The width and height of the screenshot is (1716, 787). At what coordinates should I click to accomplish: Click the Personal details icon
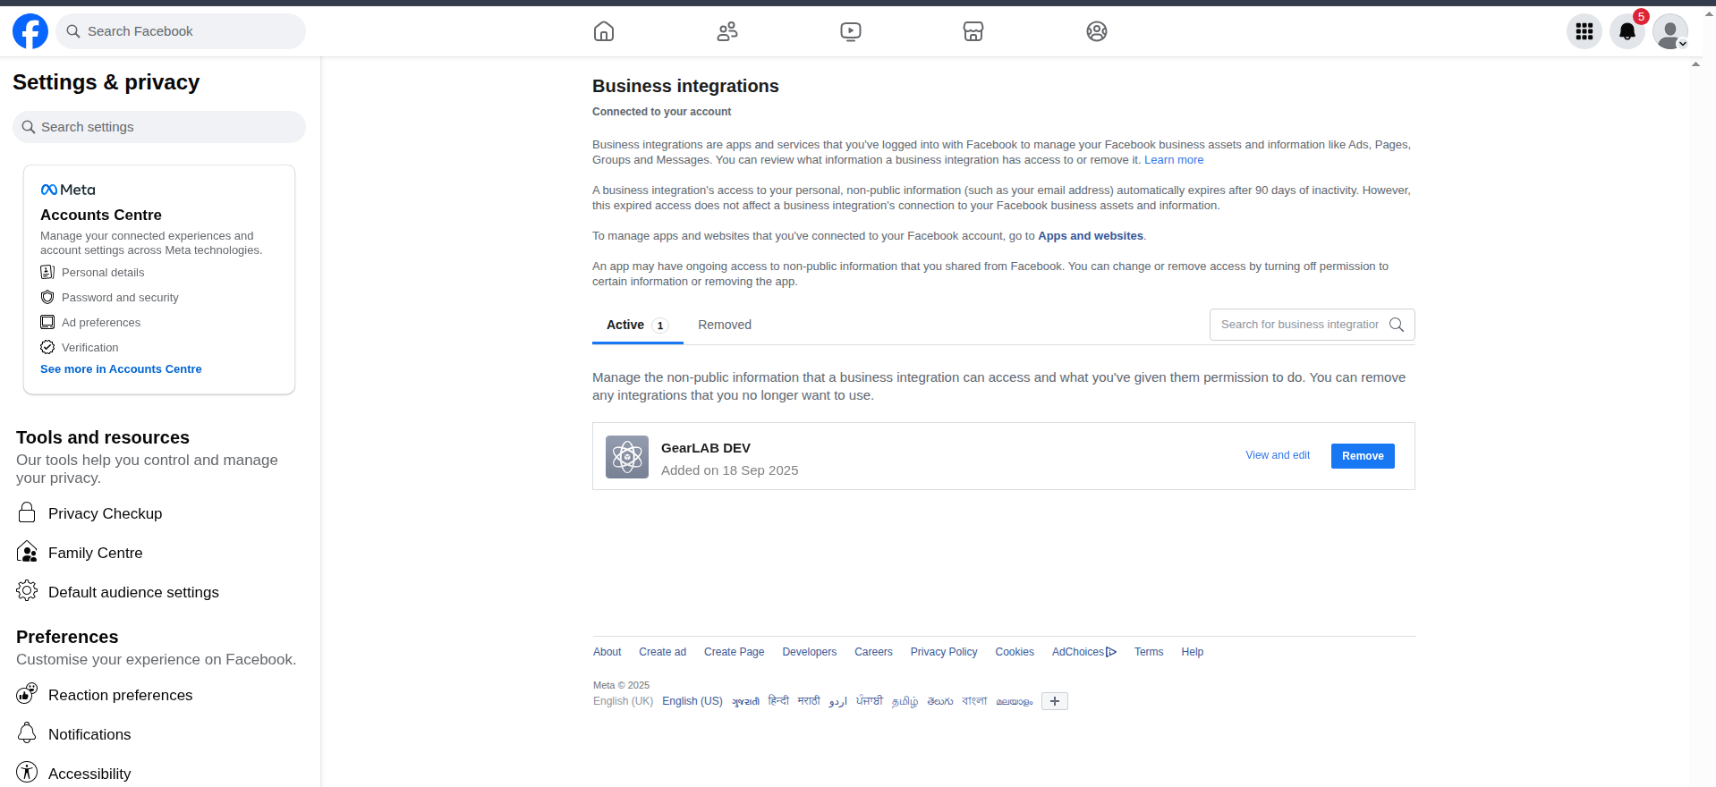(47, 272)
